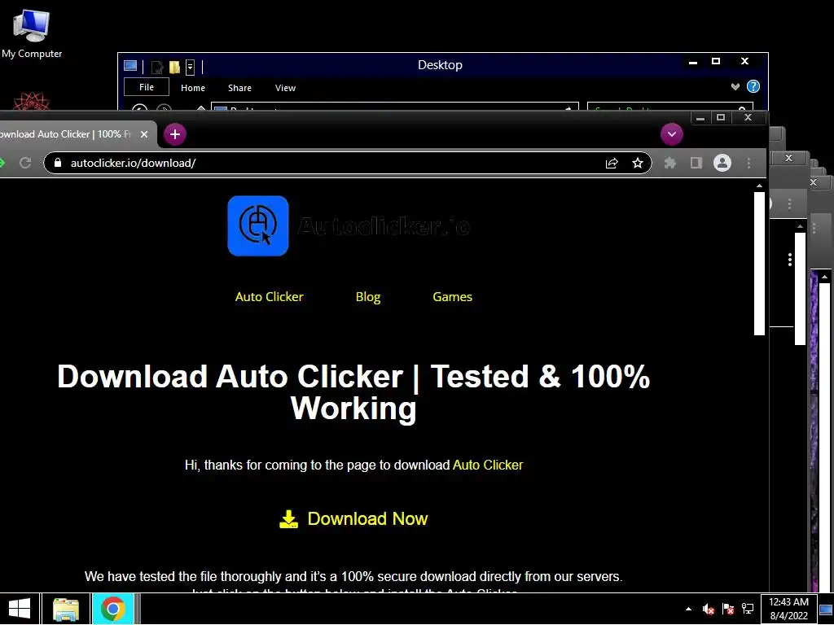Viewport: 834px width, 625px height.
Task: View site information via the lock icon
Action: click(58, 163)
